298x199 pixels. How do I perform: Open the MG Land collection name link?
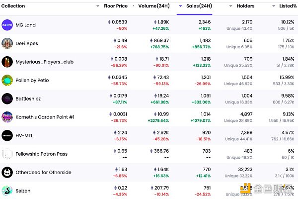(x=26, y=25)
